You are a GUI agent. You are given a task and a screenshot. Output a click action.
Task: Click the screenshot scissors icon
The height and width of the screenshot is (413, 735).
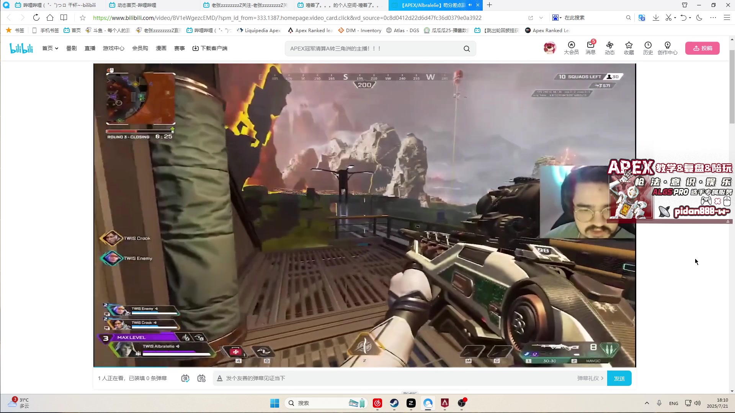pyautogui.click(x=668, y=18)
